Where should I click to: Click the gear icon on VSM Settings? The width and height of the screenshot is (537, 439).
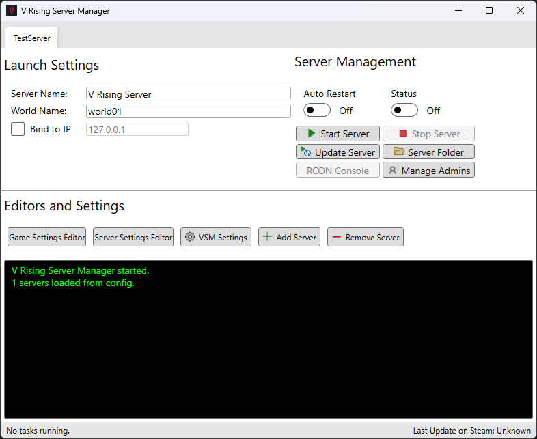(190, 237)
